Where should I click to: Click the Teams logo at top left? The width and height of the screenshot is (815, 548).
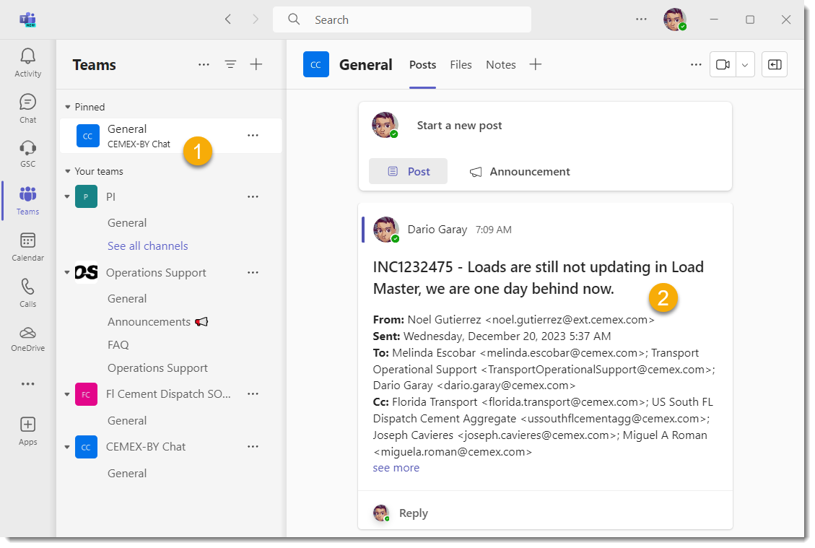click(x=27, y=19)
